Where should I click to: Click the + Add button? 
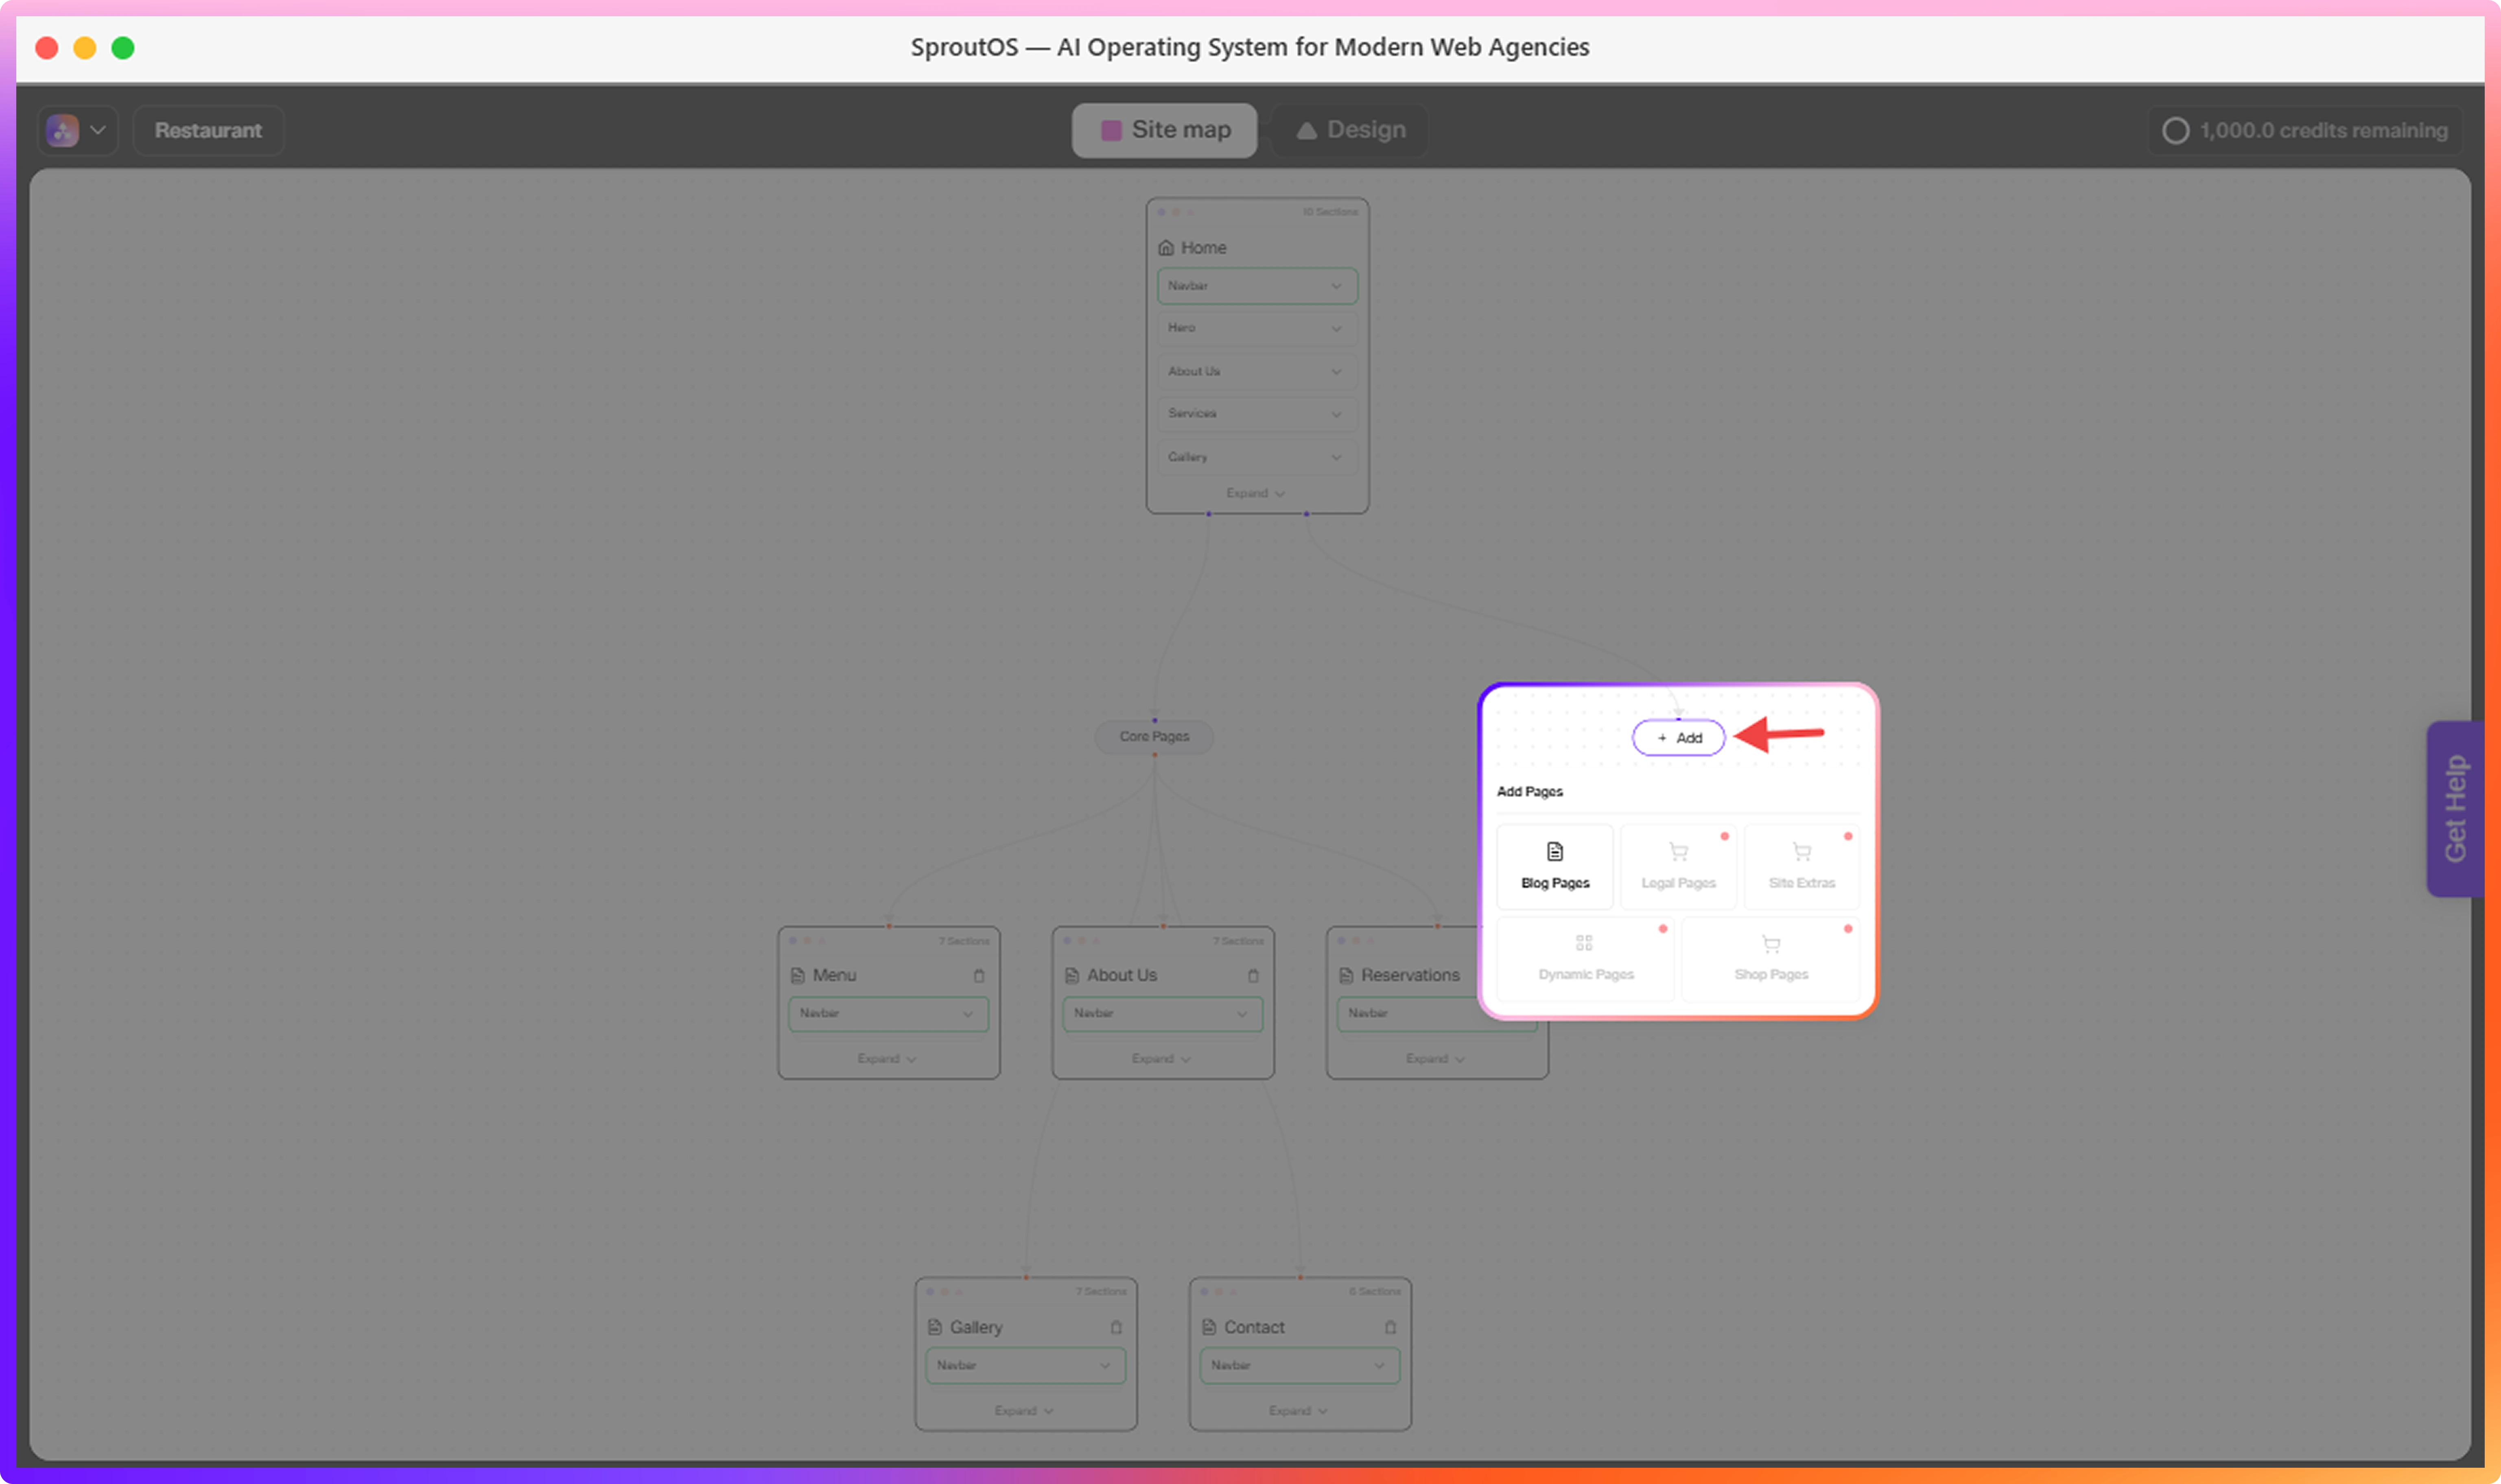click(x=1678, y=738)
